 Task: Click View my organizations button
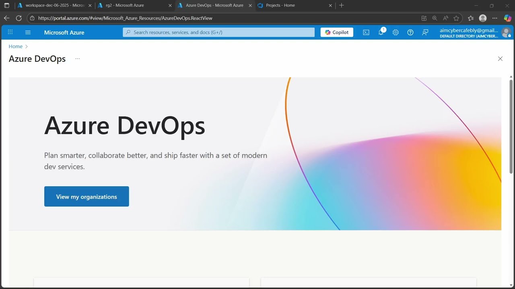click(87, 197)
